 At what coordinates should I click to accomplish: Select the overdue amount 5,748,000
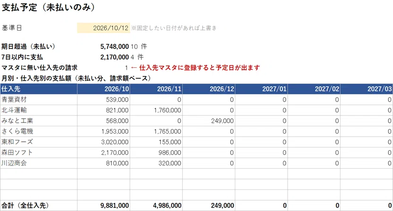tap(114, 47)
